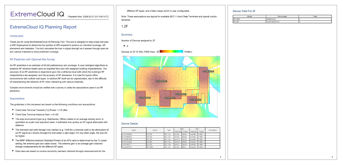Viewport: 343px width, 165px height.
Task: Click the "AP_250" model cell in Device Total table
Action: tap(249, 22)
